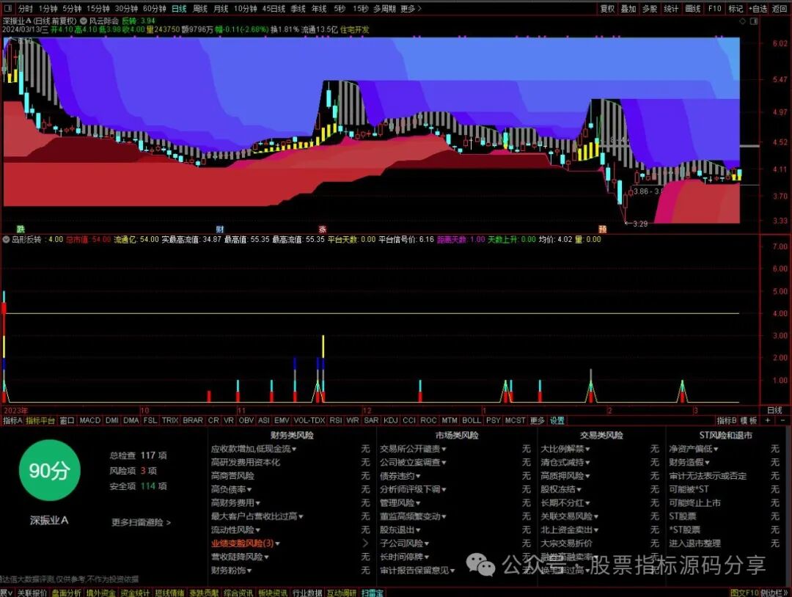Click the 画线 drawing tools button
The image size is (792, 597).
point(692,9)
